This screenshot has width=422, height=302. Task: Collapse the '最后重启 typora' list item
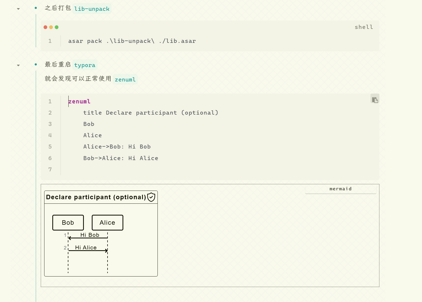pos(18,65)
